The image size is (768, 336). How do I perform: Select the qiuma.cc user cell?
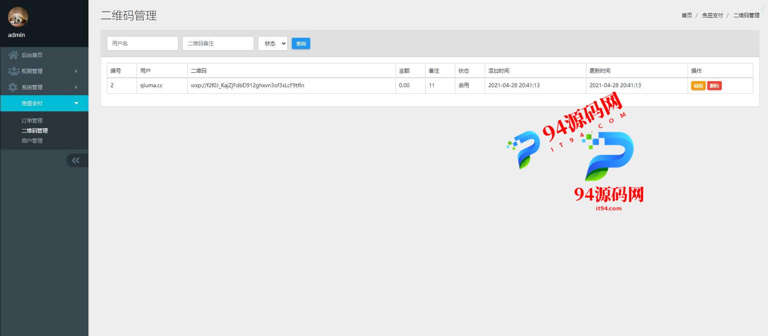click(x=162, y=86)
